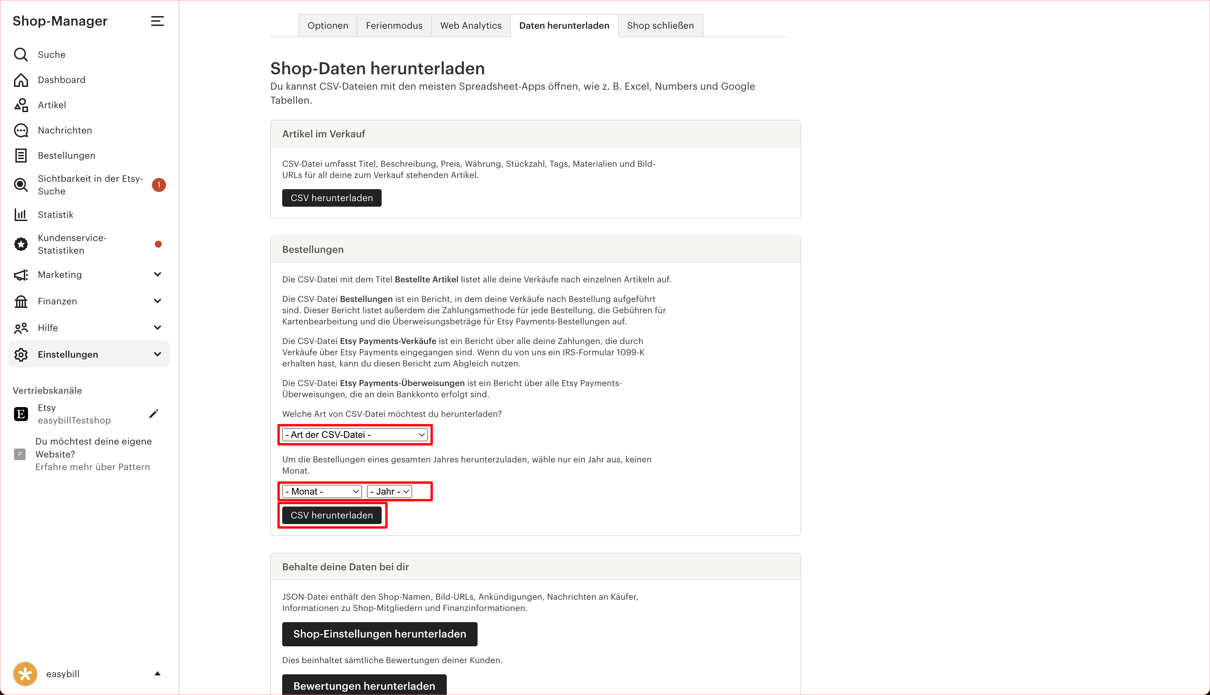The width and height of the screenshot is (1210, 695).
Task: Open Nachrichten chat bubble icon
Action: 21,130
